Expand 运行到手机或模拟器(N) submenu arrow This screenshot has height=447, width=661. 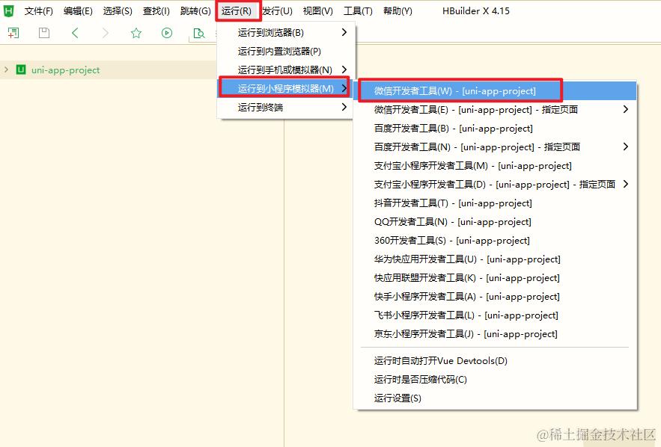[x=344, y=70]
